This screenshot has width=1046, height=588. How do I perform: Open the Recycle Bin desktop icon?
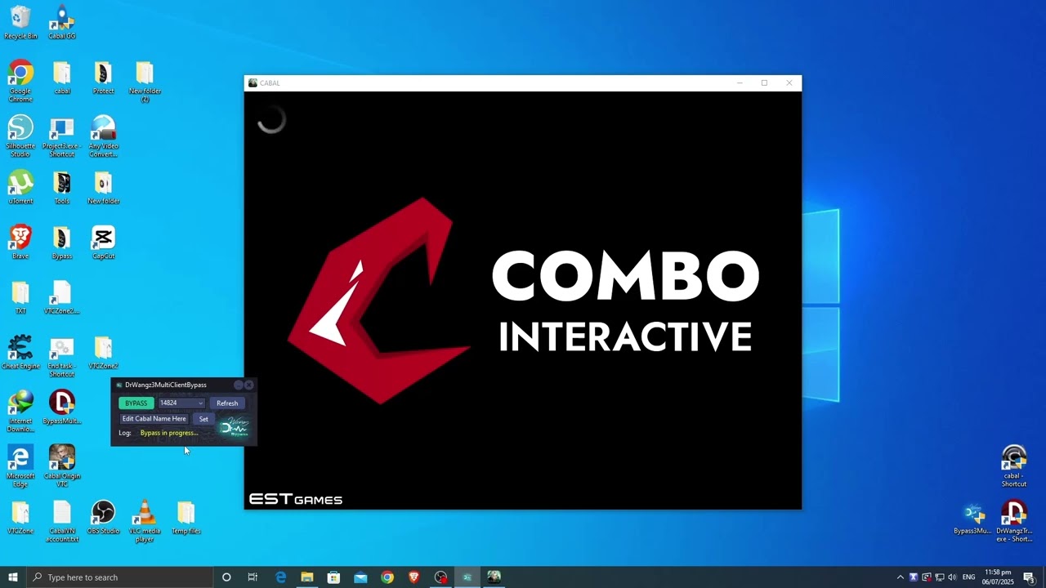[20, 22]
